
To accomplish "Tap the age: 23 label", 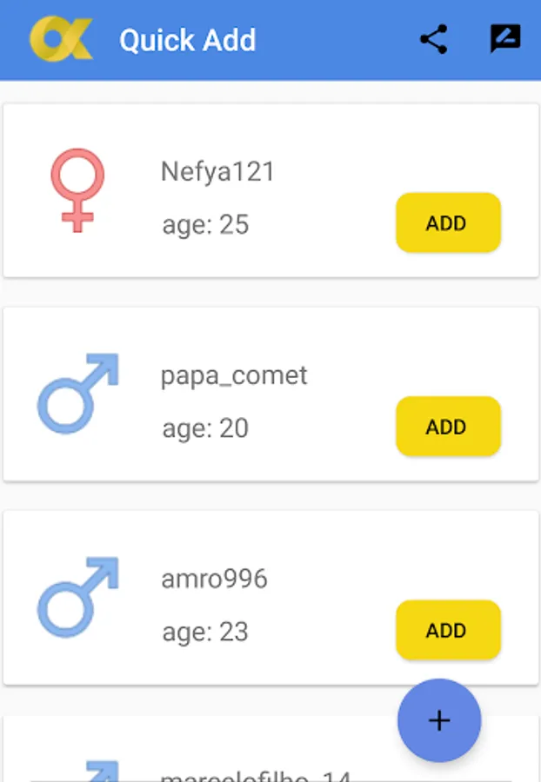I will pyautogui.click(x=205, y=632).
